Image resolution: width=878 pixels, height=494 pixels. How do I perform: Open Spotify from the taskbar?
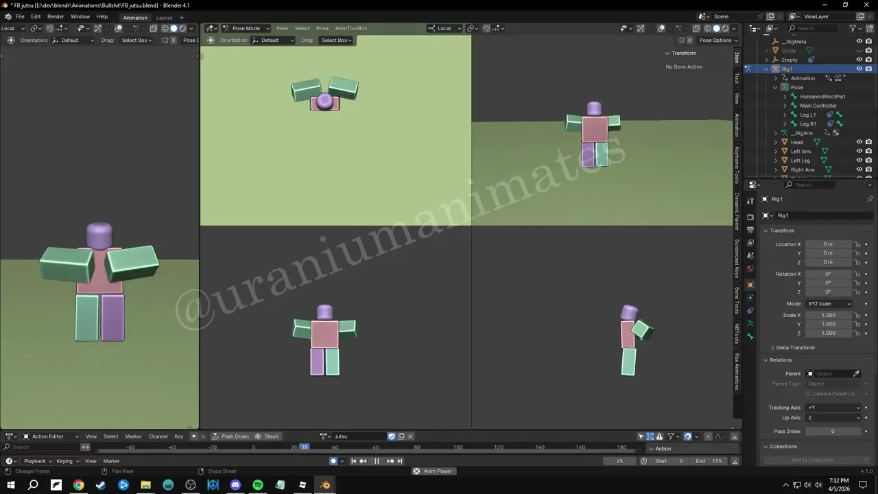(258, 485)
